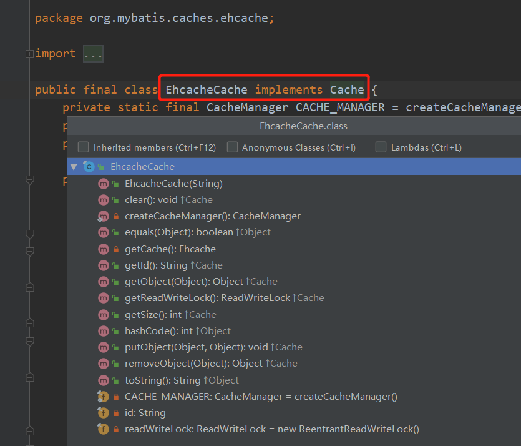Open the collapsed import ellipsis block

click(x=93, y=54)
